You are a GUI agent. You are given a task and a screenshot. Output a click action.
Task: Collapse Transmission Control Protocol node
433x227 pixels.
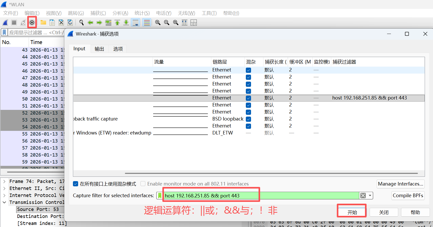(4, 202)
